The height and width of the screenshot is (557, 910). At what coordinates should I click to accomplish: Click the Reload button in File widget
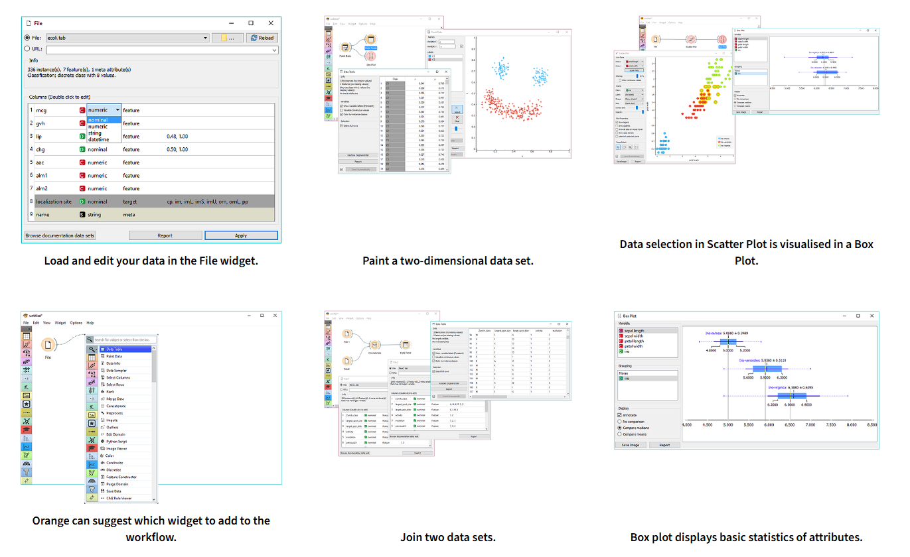pyautogui.click(x=262, y=38)
